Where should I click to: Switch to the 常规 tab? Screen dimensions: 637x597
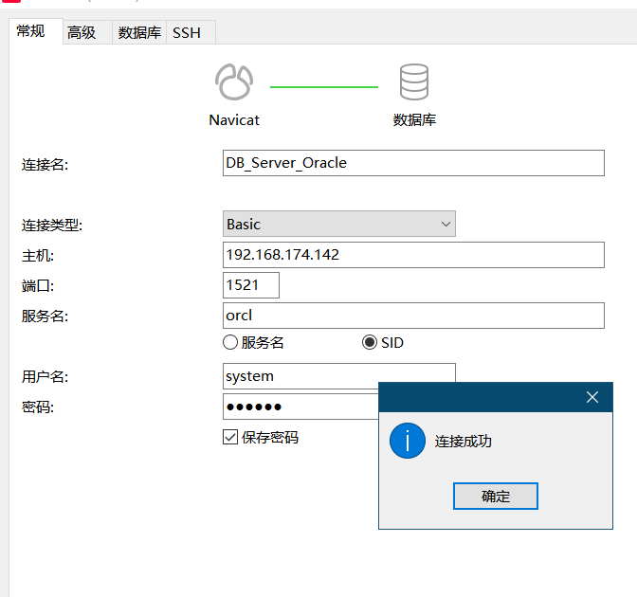tap(31, 31)
